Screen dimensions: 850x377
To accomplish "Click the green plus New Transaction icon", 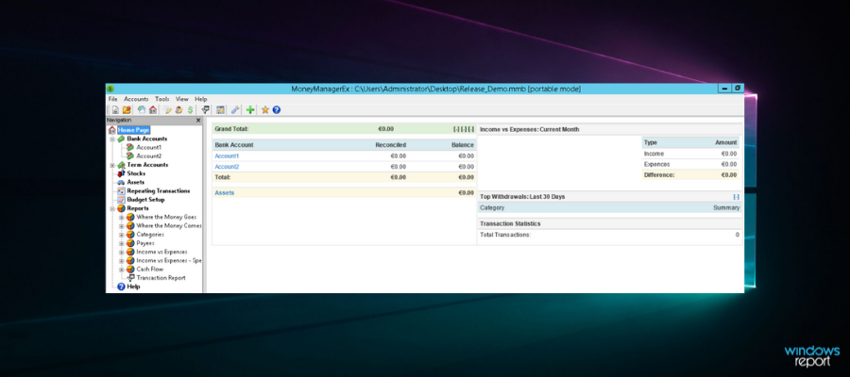I will click(x=250, y=109).
